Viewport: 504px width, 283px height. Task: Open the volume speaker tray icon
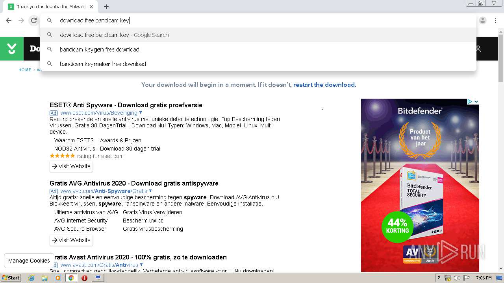pos(457,278)
